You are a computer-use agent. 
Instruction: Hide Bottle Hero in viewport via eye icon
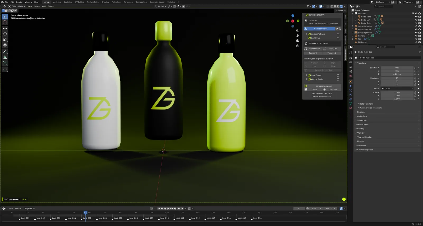416,17
